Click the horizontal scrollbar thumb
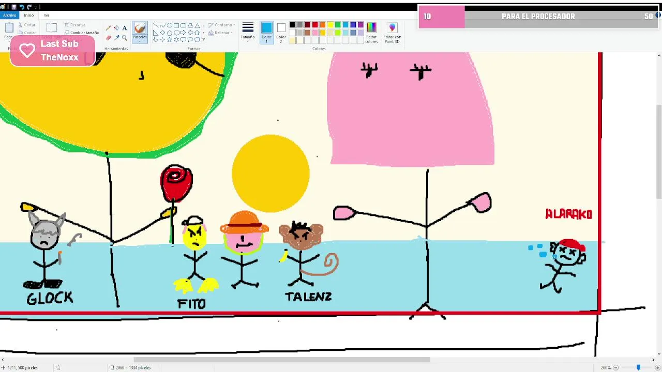The height and width of the screenshot is (372, 662). pyautogui.click(x=282, y=360)
